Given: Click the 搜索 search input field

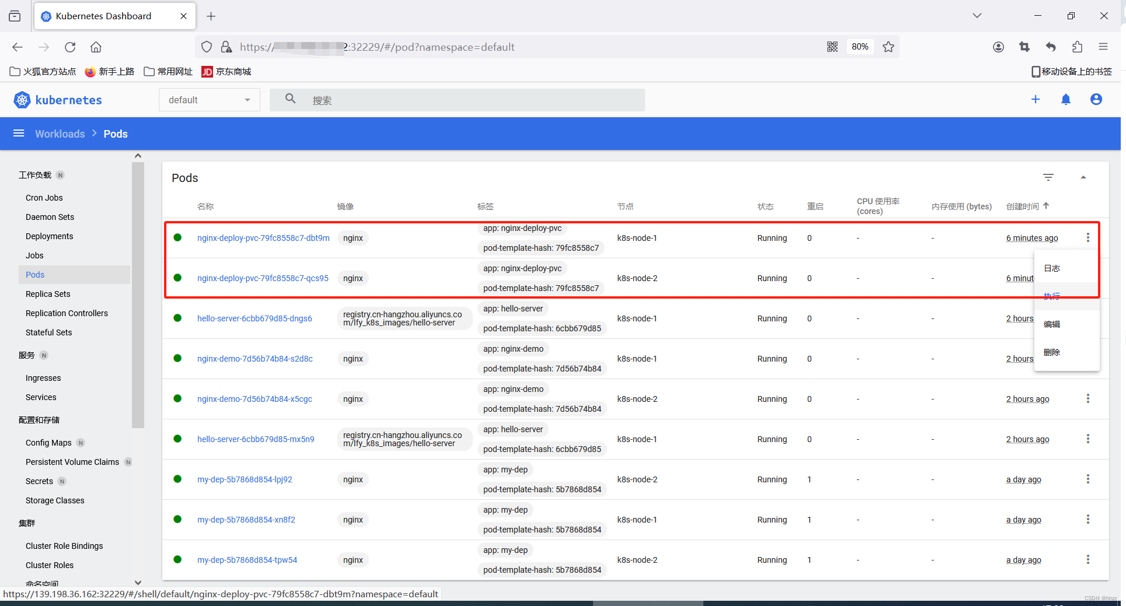Looking at the screenshot, I should click(x=457, y=100).
